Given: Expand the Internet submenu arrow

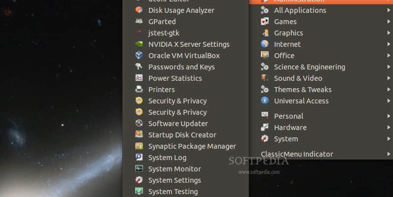Looking at the screenshot, I should coord(389,44).
